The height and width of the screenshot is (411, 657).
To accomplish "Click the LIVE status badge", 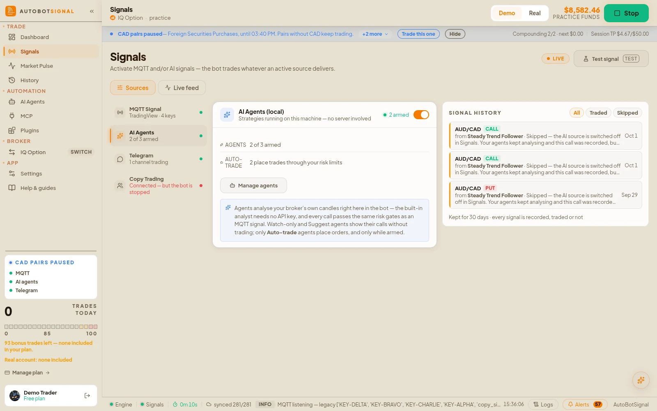I will pos(556,59).
